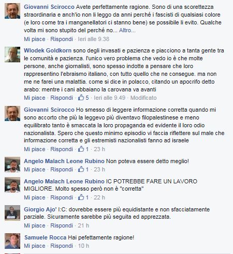
Task: Like Giovanni Scirocco's first comment with 'Mi piace'
Action: (x=35, y=39)
